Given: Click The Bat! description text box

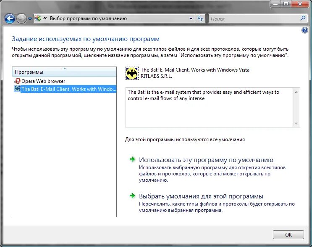Looking at the screenshot, I should (212, 108).
